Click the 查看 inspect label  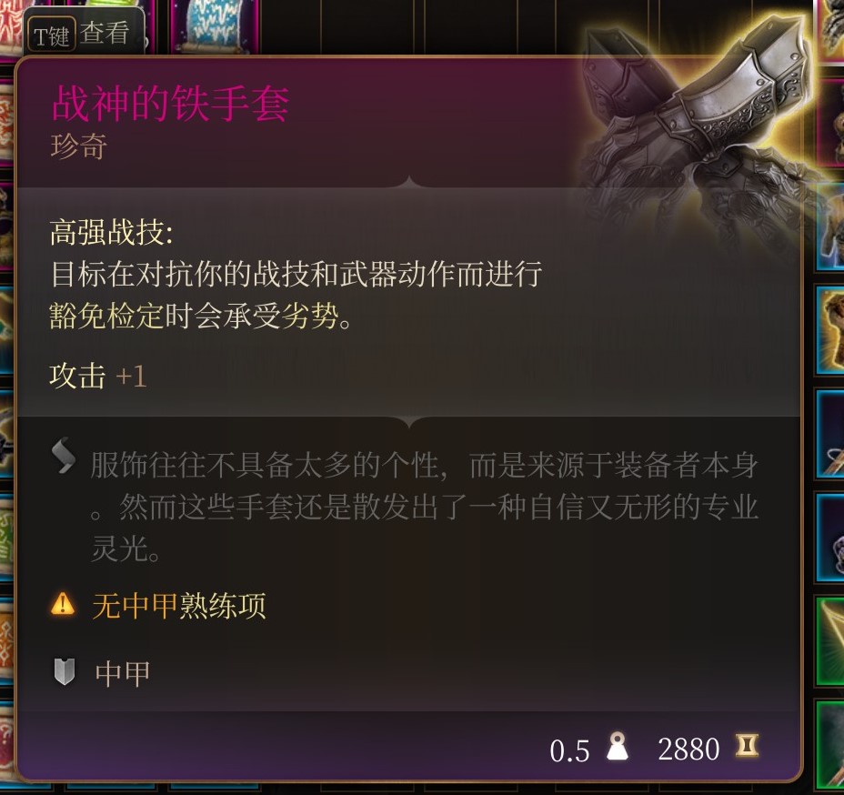click(x=105, y=33)
